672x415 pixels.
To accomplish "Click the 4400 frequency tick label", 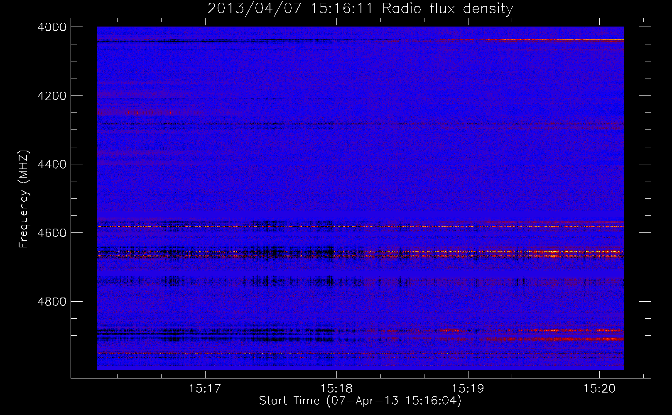I will coord(52,164).
